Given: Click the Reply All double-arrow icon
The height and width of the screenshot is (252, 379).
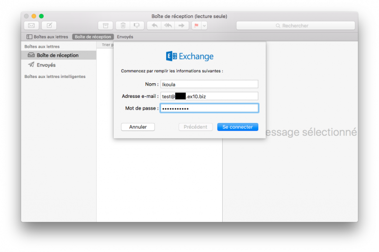Looking at the screenshot, I should 168,26.
